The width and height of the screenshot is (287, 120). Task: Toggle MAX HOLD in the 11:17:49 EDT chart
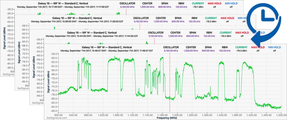click(x=214, y=3)
